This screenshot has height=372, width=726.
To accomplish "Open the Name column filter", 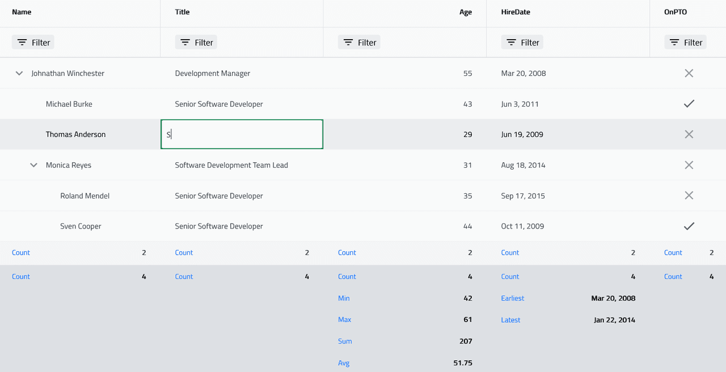I will [x=33, y=43].
